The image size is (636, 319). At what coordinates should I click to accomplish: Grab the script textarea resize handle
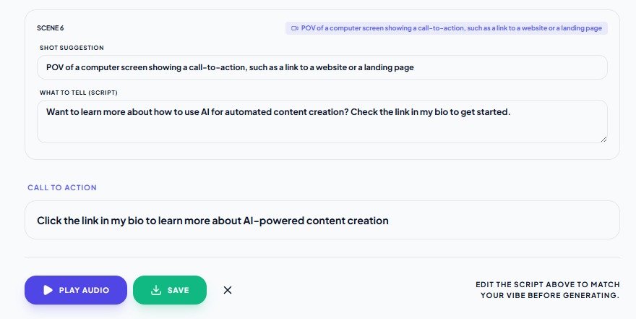603,139
